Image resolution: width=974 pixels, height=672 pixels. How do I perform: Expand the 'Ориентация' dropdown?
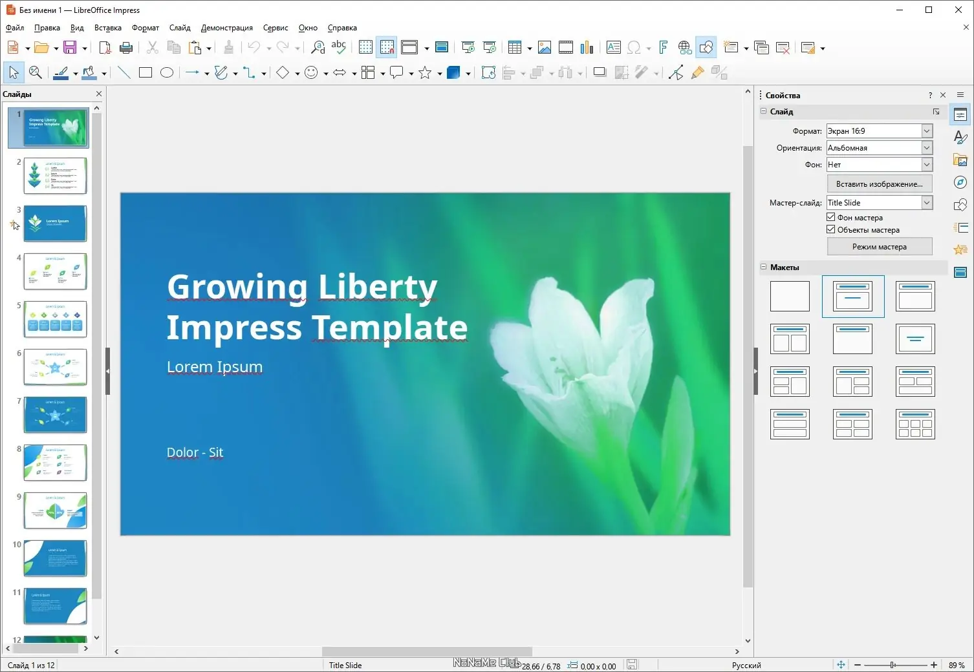(x=926, y=148)
